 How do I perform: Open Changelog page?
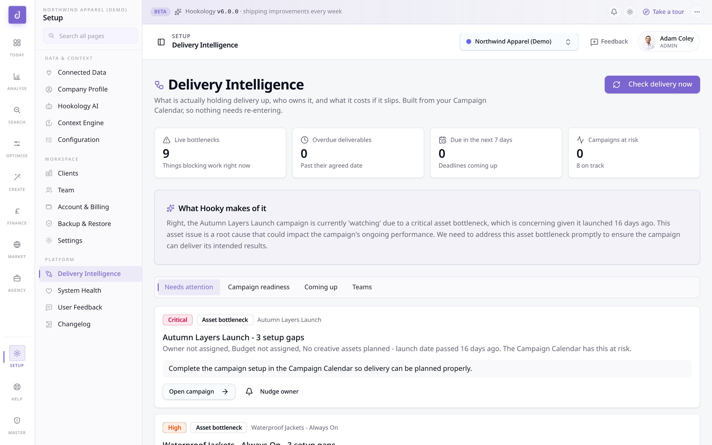pyautogui.click(x=90, y=324)
